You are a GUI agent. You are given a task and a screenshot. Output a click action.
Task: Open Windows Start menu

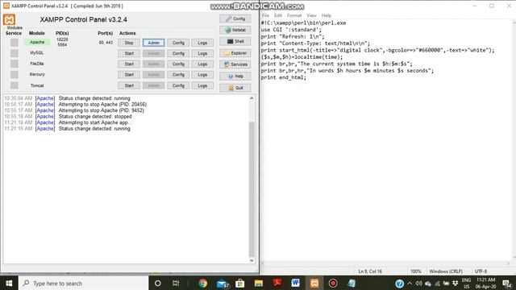click(9, 283)
